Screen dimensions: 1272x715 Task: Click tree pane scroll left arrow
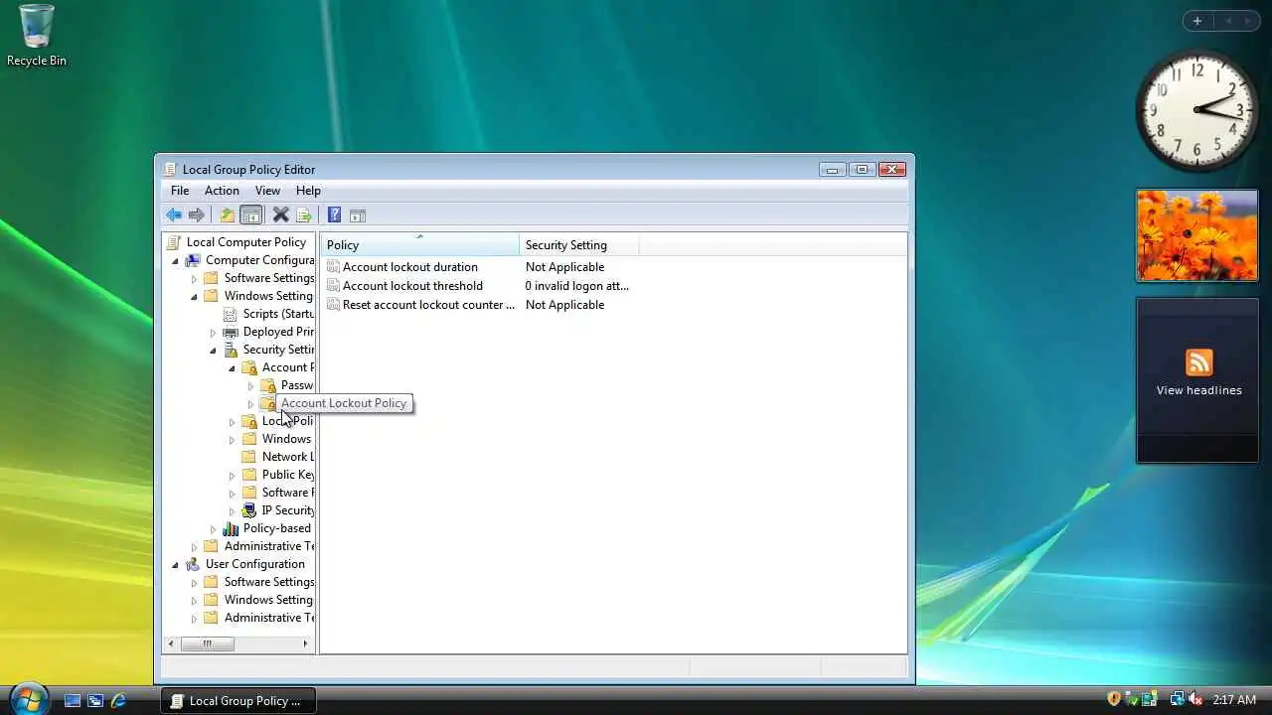[171, 643]
